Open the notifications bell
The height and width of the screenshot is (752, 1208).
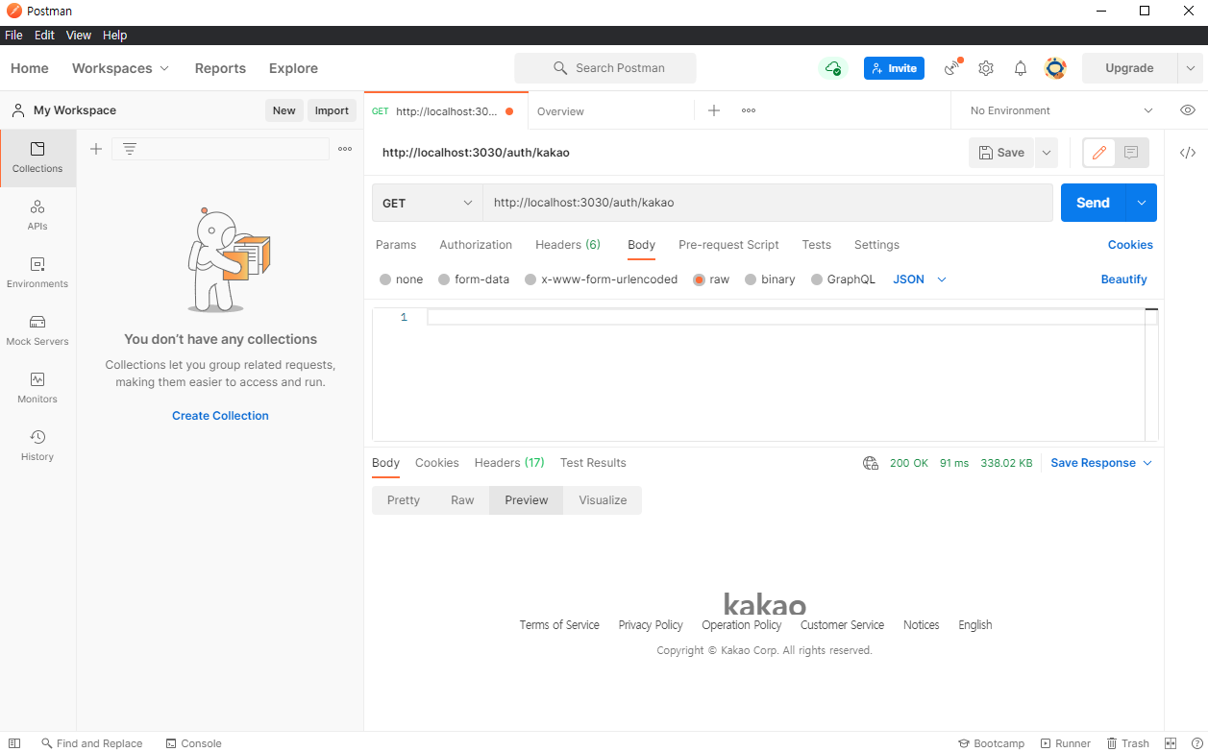click(1021, 68)
